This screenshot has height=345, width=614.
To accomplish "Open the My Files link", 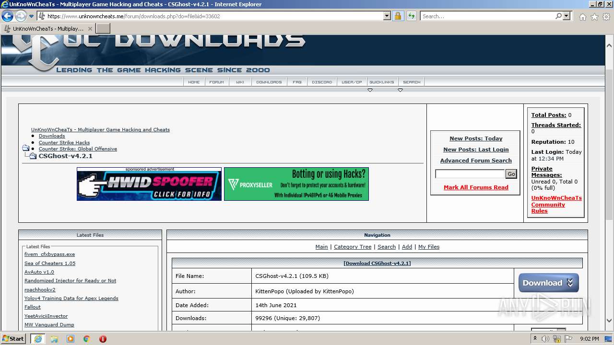I will (429, 247).
